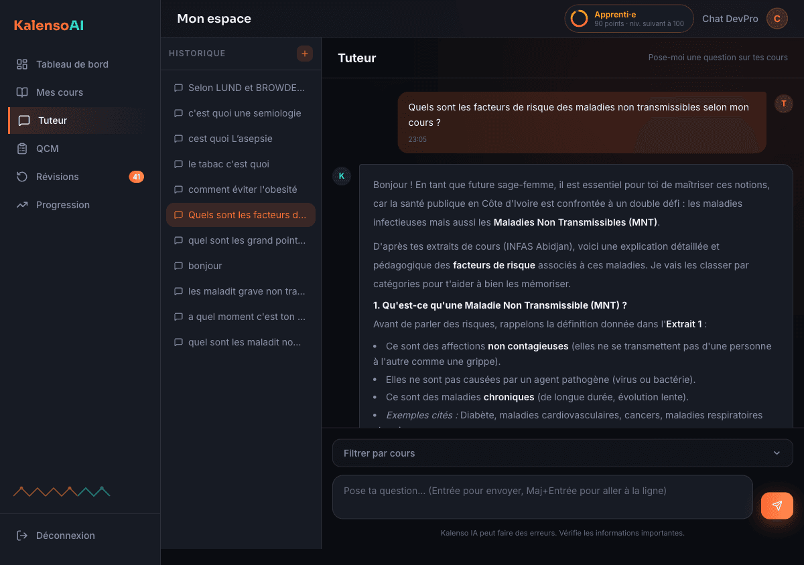
Task: Open the 'bonjour' conversation in history
Action: pyautogui.click(x=241, y=266)
